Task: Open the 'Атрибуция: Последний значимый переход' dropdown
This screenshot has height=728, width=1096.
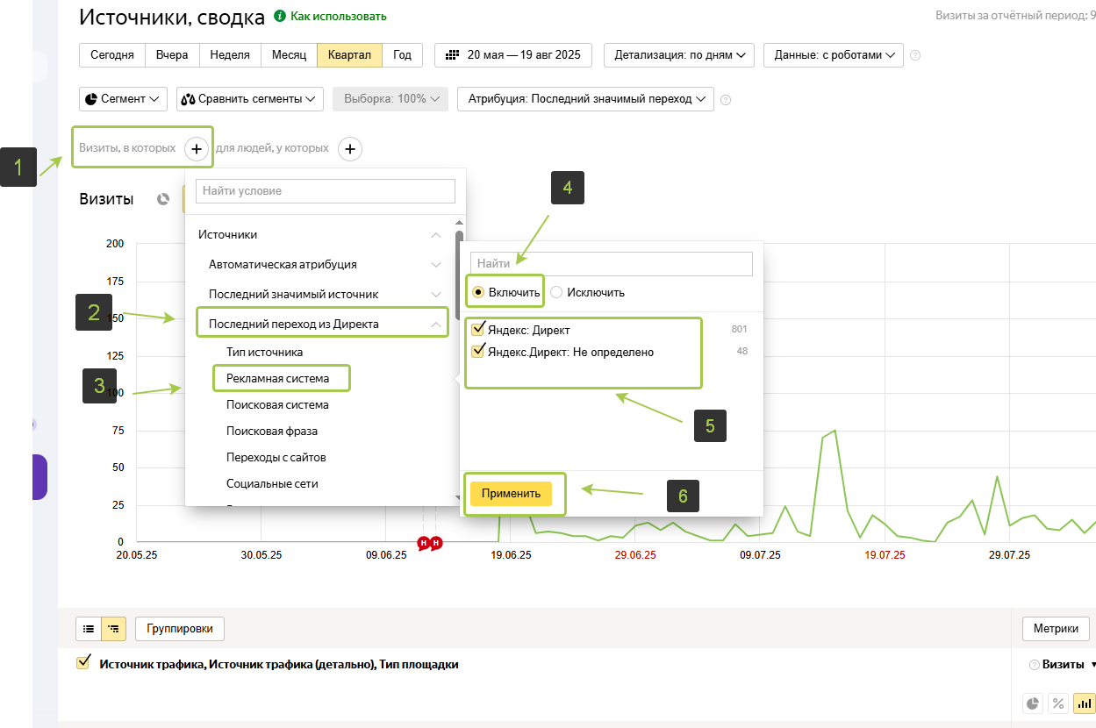Action: tap(585, 99)
